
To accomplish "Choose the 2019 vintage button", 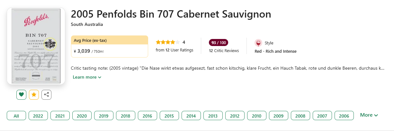I will (x=104, y=116).
